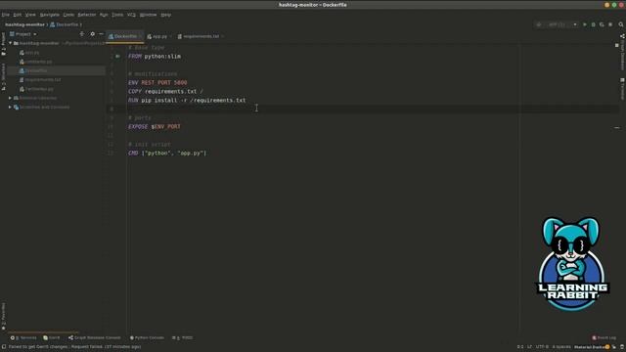This screenshot has height=352, width=626.
Task: Open the Structure side tab
Action: (3, 76)
